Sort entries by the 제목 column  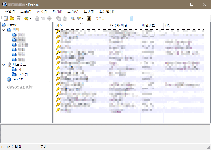click(81, 26)
